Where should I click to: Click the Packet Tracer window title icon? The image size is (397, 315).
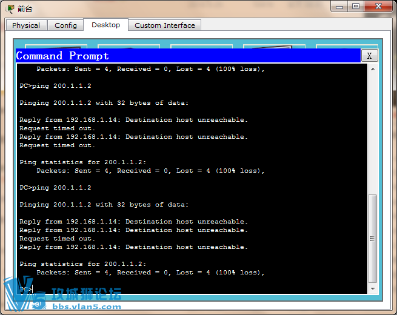(10, 9)
